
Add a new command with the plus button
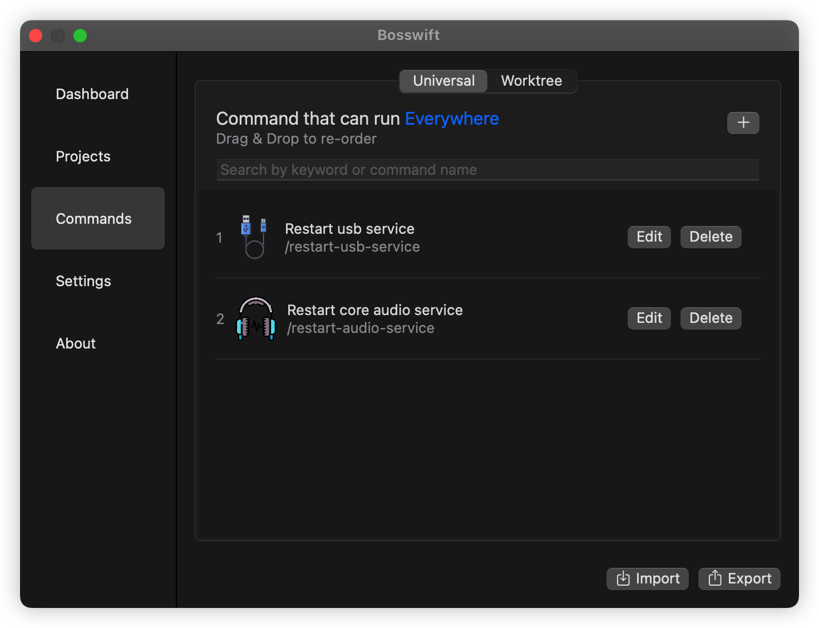(743, 122)
